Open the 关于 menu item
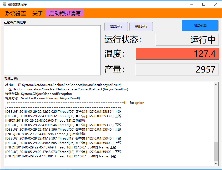This screenshot has height=170, width=222. pos(37,13)
